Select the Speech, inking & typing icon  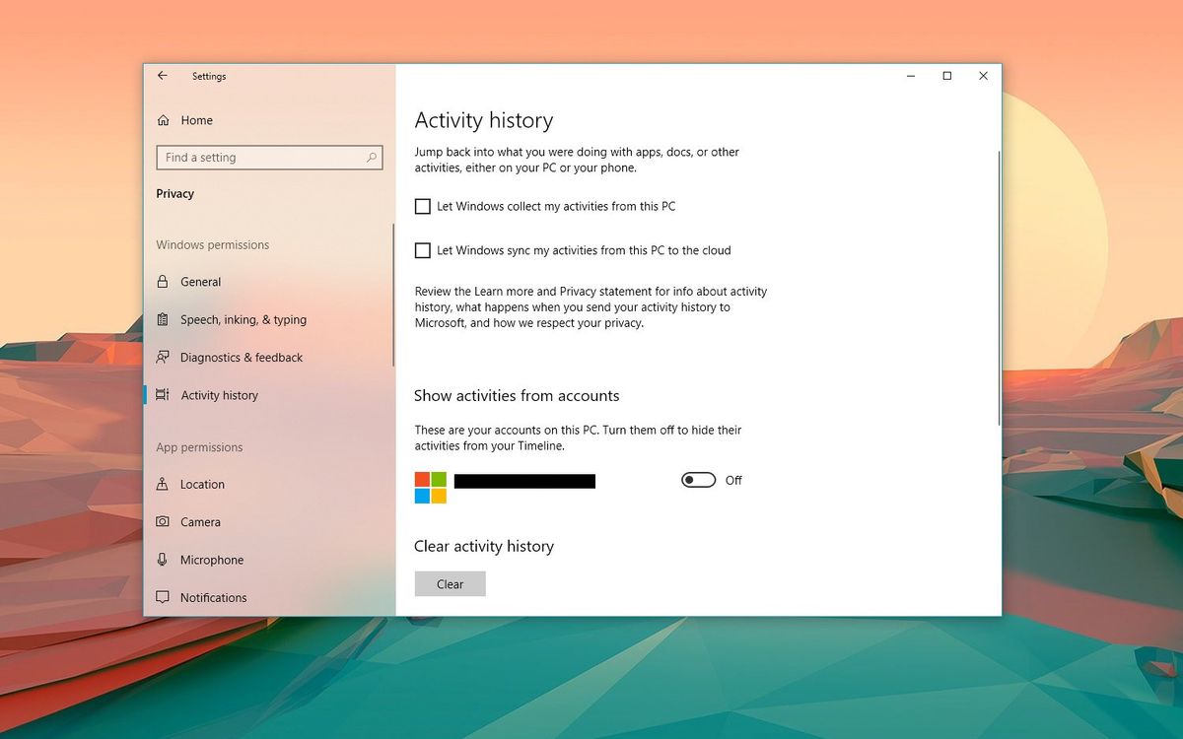pyautogui.click(x=164, y=319)
